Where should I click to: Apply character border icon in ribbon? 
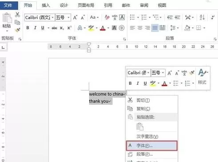[122, 17]
